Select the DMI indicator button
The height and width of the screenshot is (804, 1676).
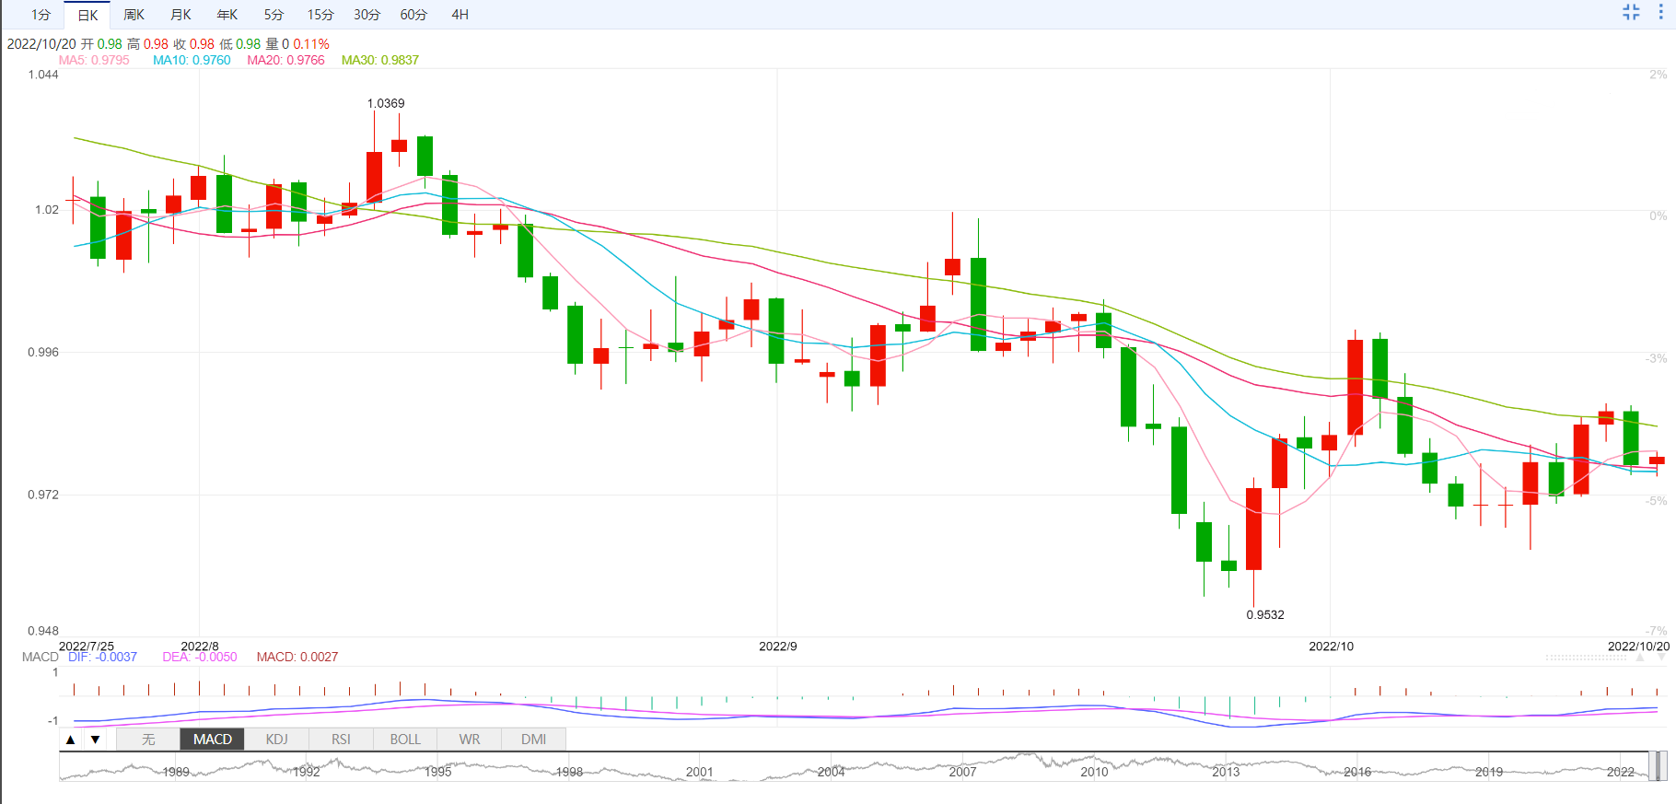tap(534, 740)
